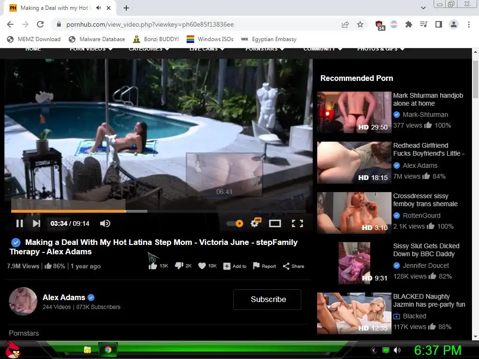Open the Blacked channel link

click(414, 316)
